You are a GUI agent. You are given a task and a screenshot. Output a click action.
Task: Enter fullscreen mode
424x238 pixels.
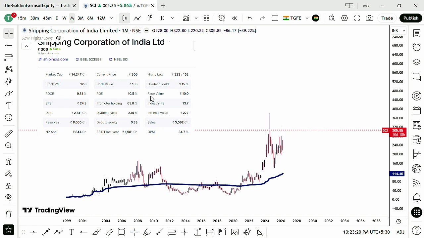357,18
